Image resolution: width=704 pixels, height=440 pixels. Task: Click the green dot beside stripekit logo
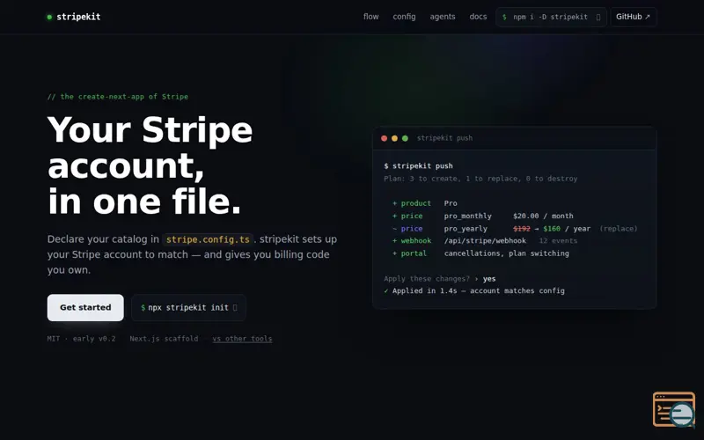(x=49, y=17)
